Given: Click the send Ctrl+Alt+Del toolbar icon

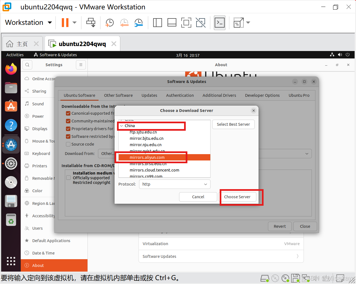Looking at the screenshot, I should [91, 23].
